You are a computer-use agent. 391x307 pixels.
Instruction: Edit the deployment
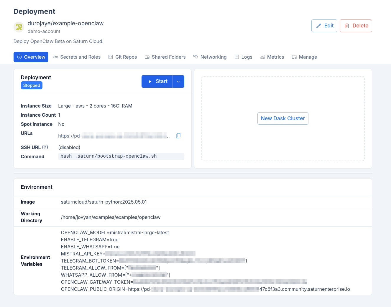tap(324, 26)
